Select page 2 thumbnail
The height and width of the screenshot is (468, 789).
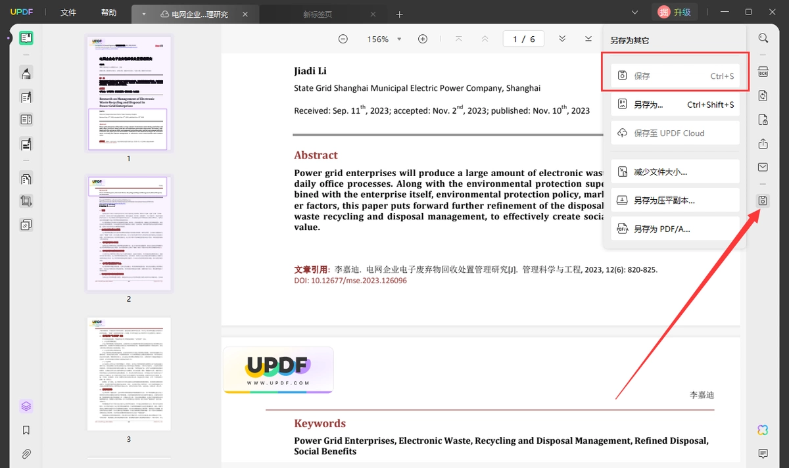pos(129,233)
